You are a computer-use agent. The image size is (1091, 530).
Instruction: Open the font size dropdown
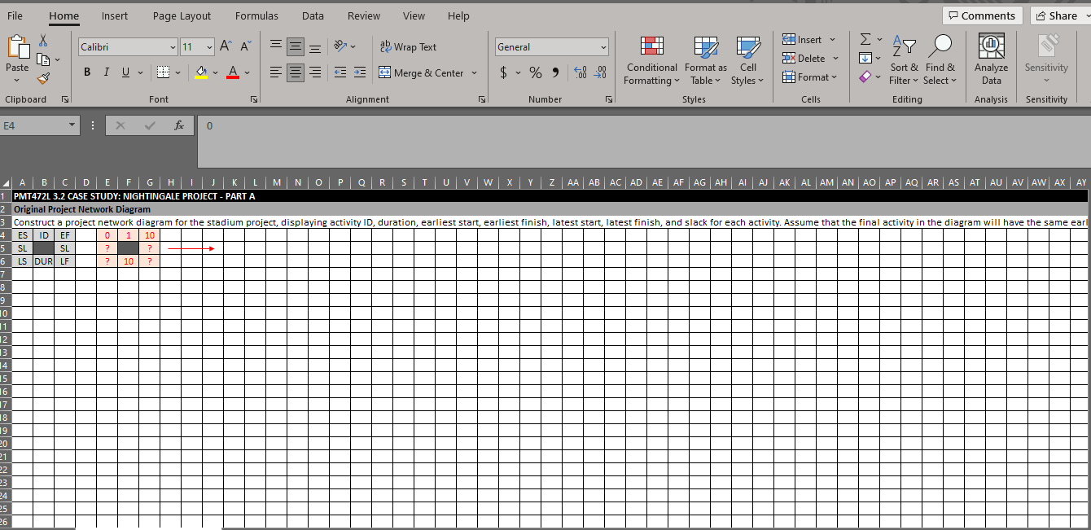[208, 46]
